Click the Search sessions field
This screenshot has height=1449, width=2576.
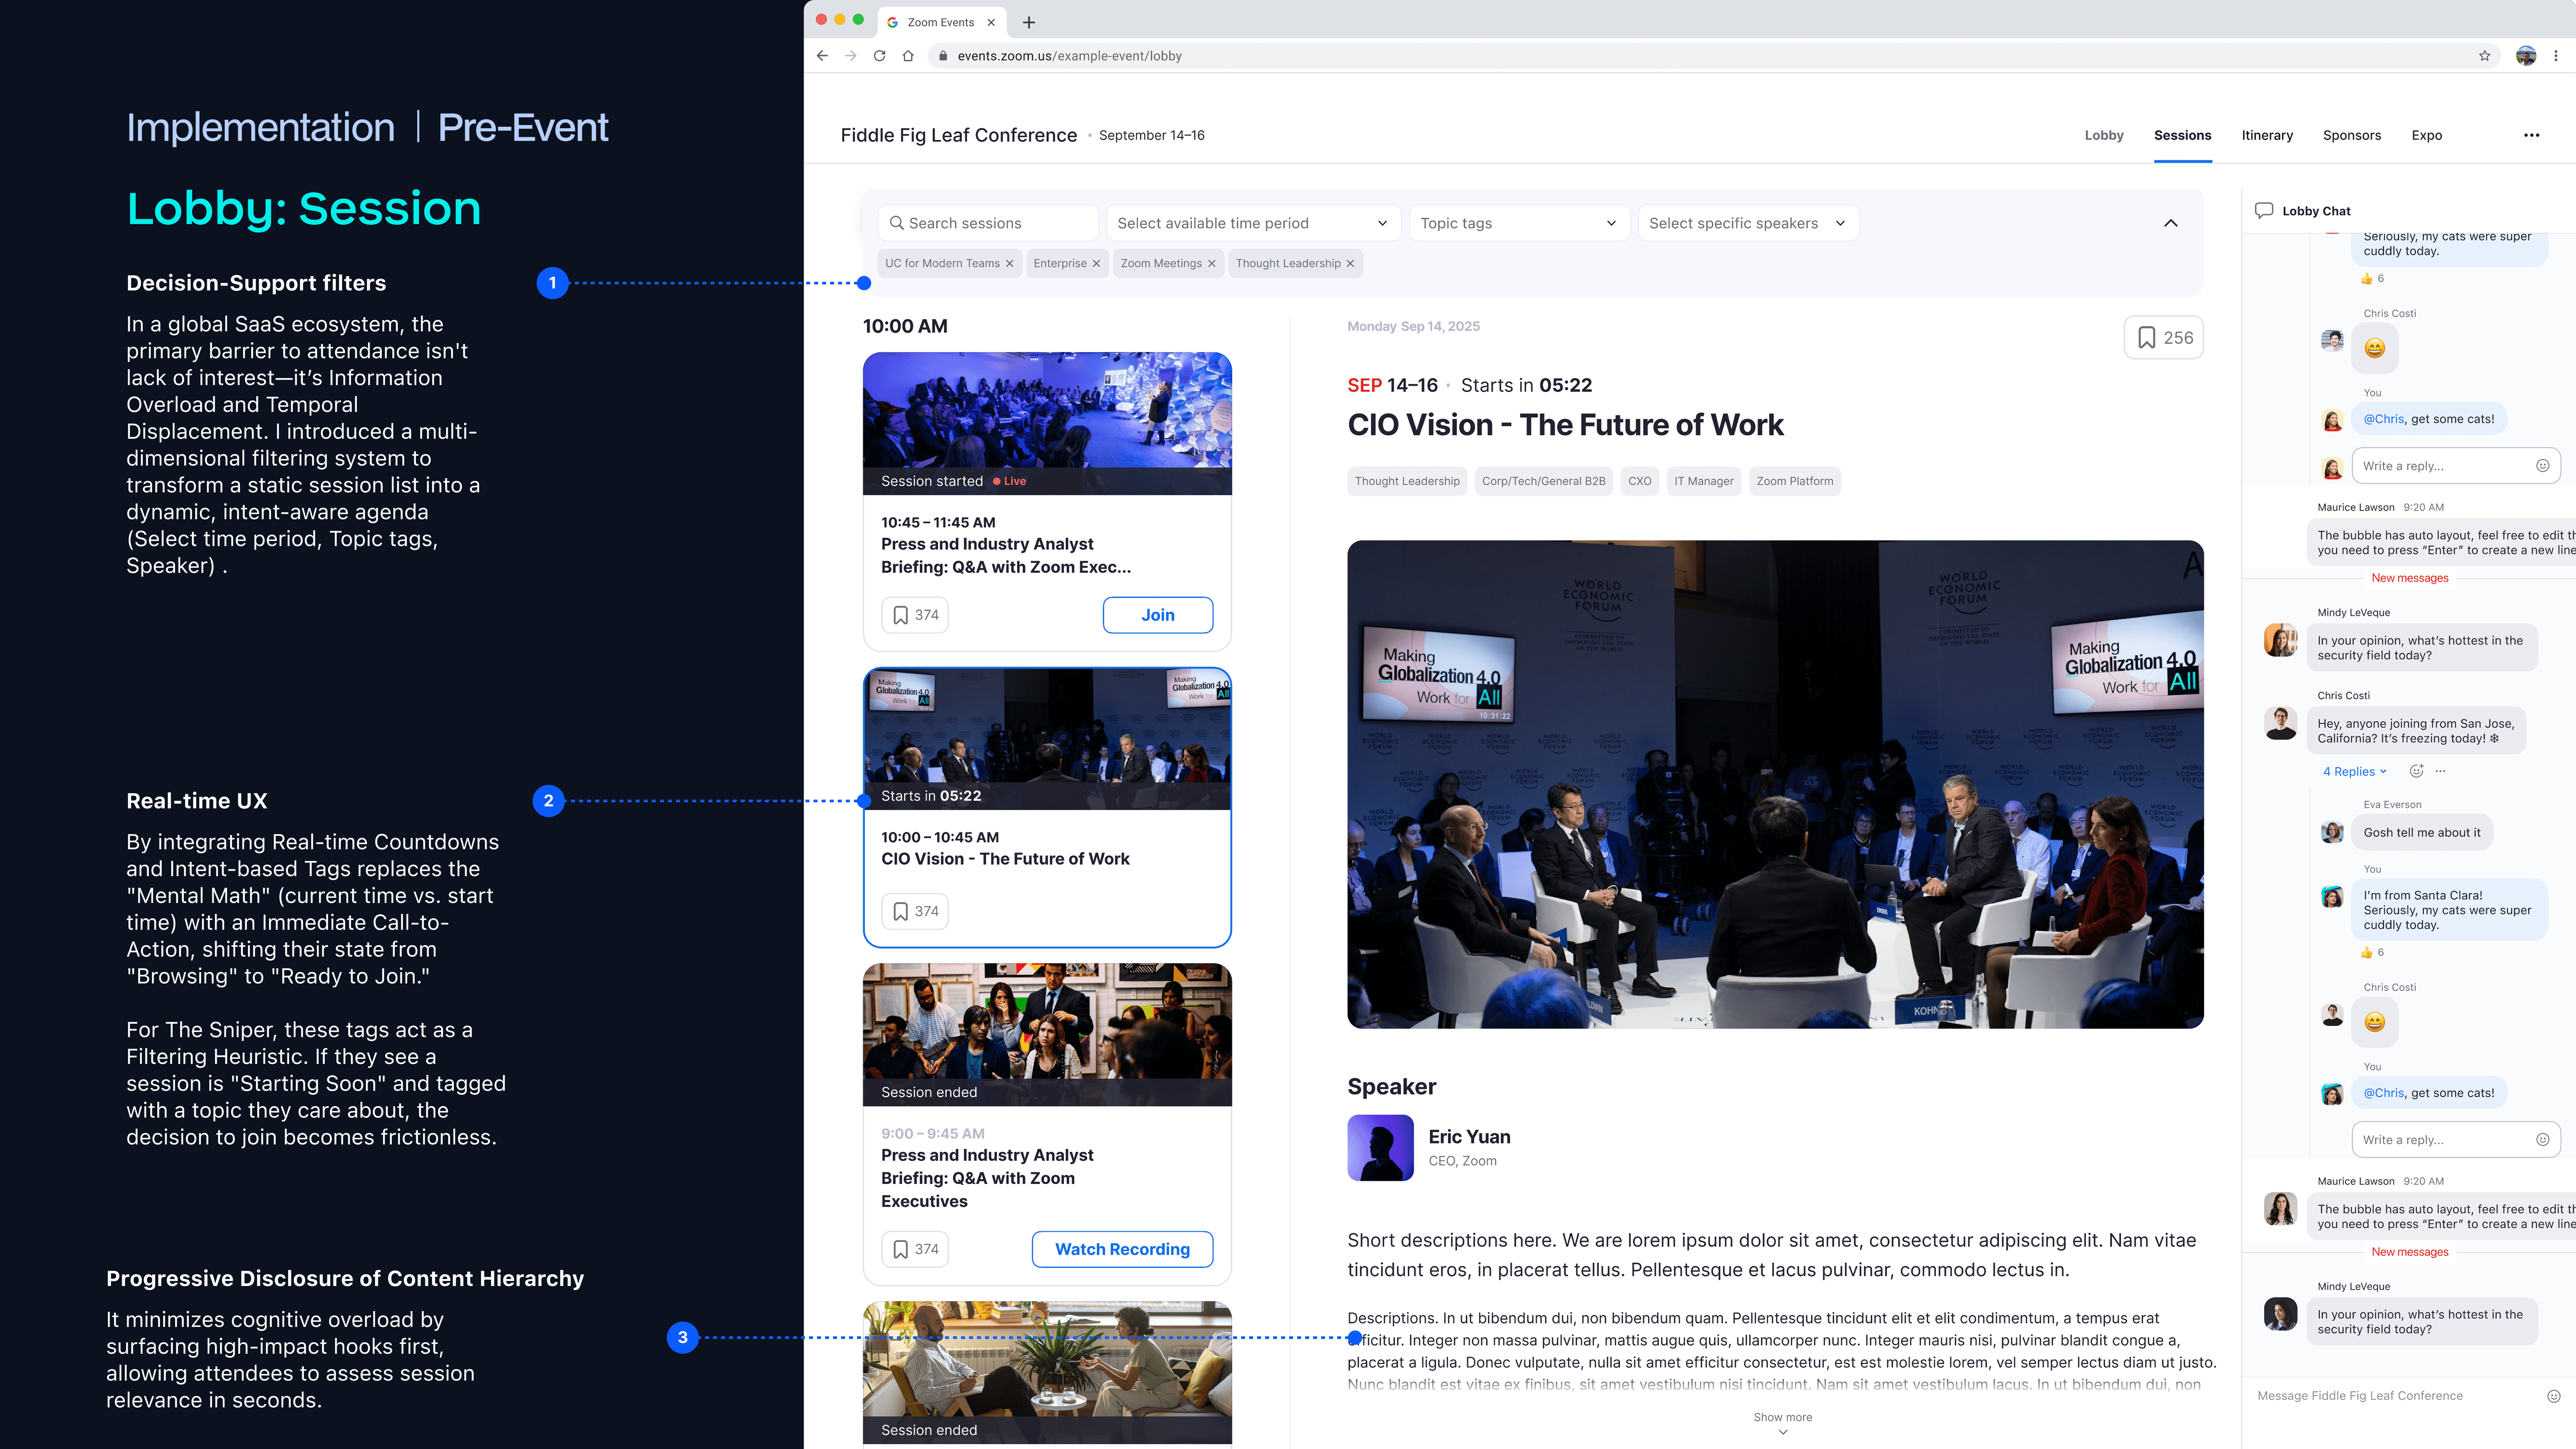pos(989,223)
